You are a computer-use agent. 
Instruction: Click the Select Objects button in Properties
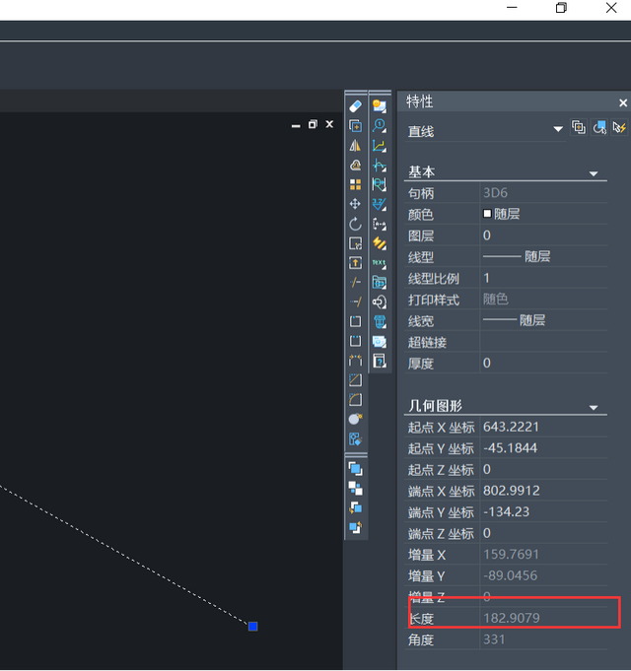[599, 127]
